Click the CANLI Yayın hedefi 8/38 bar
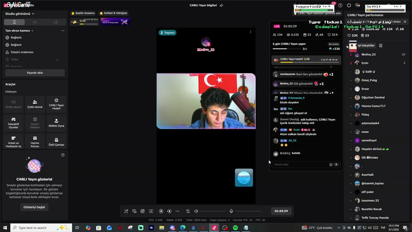Image resolution: width=412 pixels, height=232 pixels. click(x=306, y=60)
